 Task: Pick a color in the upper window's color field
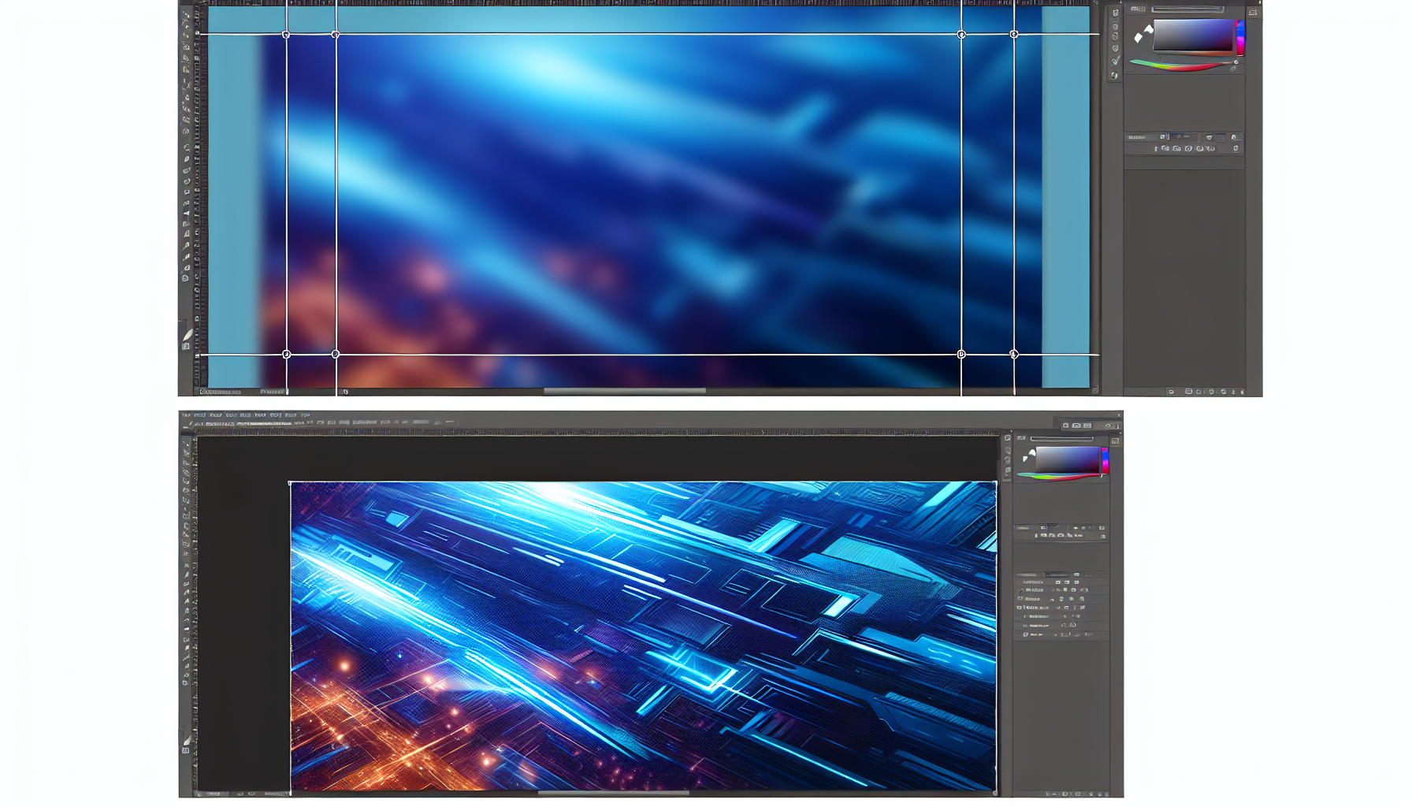[1193, 35]
